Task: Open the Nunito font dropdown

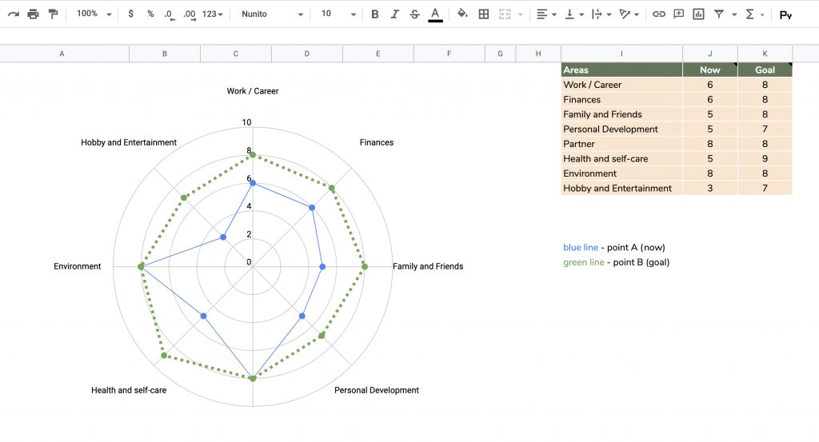Action: [272, 14]
